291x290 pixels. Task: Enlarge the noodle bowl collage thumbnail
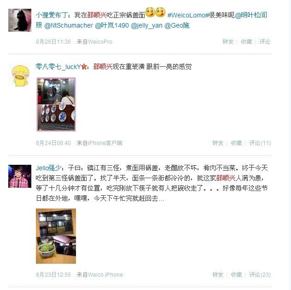click(56, 236)
